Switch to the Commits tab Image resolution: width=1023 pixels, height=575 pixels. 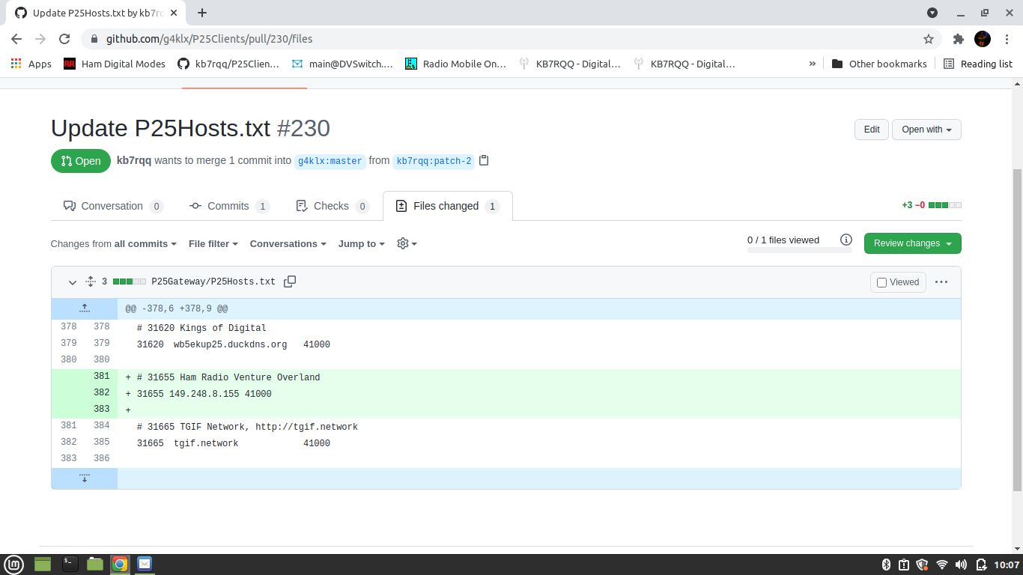click(228, 206)
